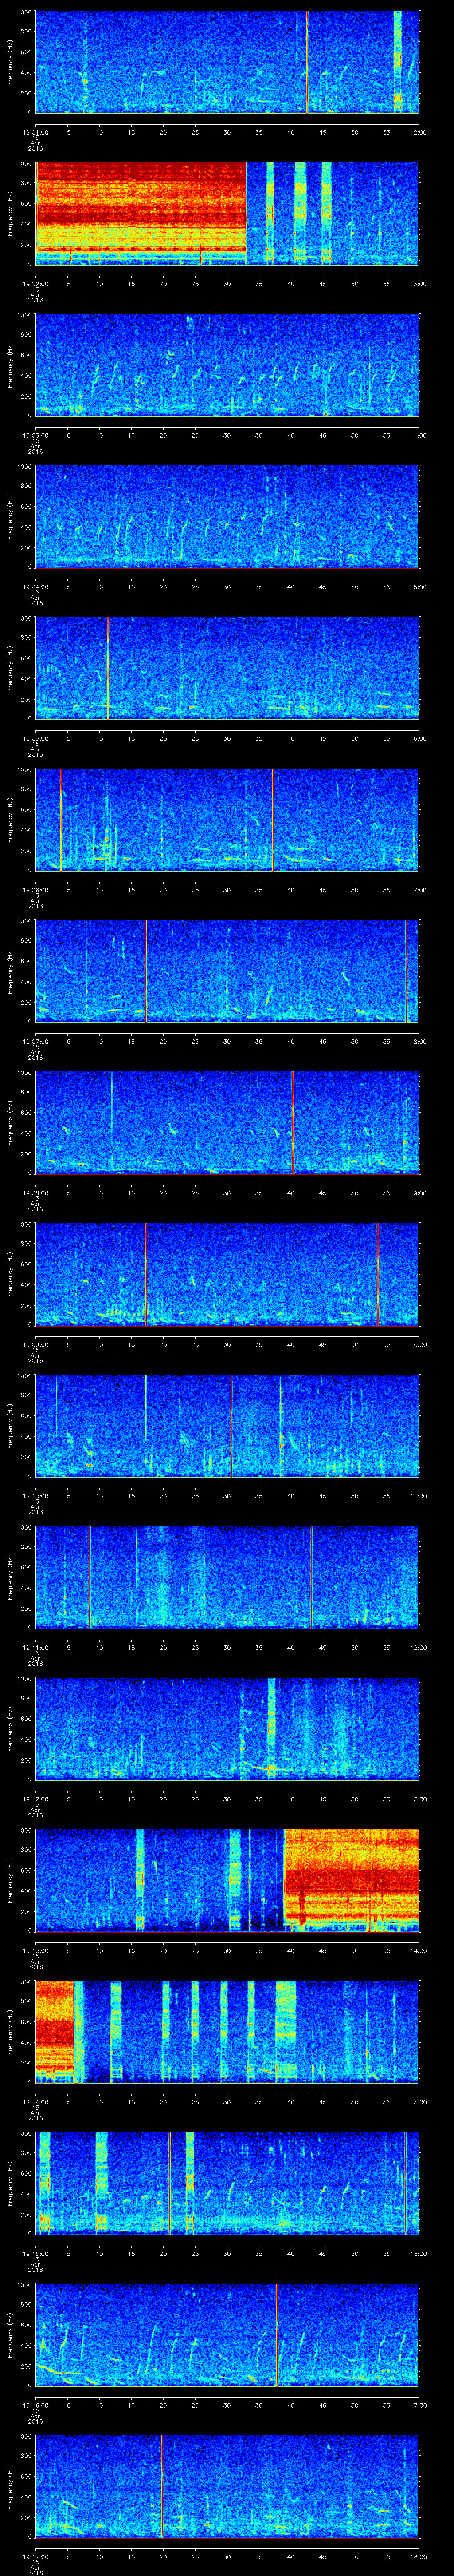Click the '9:00' end-of-axis time label
The image size is (454, 2576).
[420, 1193]
